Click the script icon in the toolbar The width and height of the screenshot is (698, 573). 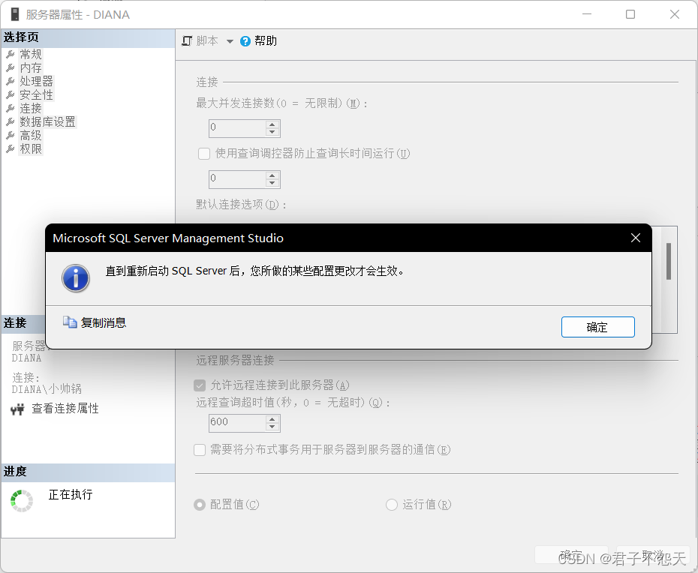coord(187,41)
